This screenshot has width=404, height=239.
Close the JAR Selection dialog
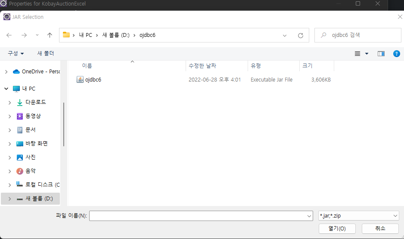[400, 17]
